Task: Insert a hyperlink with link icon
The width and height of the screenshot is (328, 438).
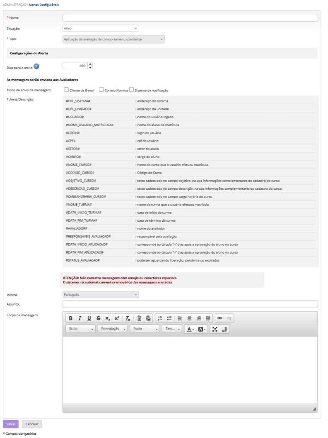Action: coord(220,318)
